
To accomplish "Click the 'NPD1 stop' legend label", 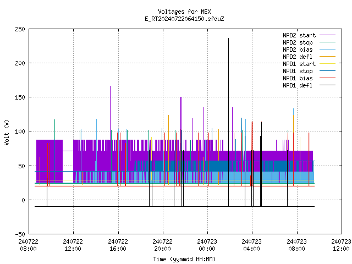I will 298,71.
